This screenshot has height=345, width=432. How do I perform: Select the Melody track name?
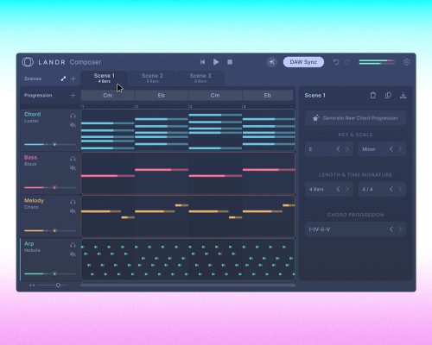(34, 200)
